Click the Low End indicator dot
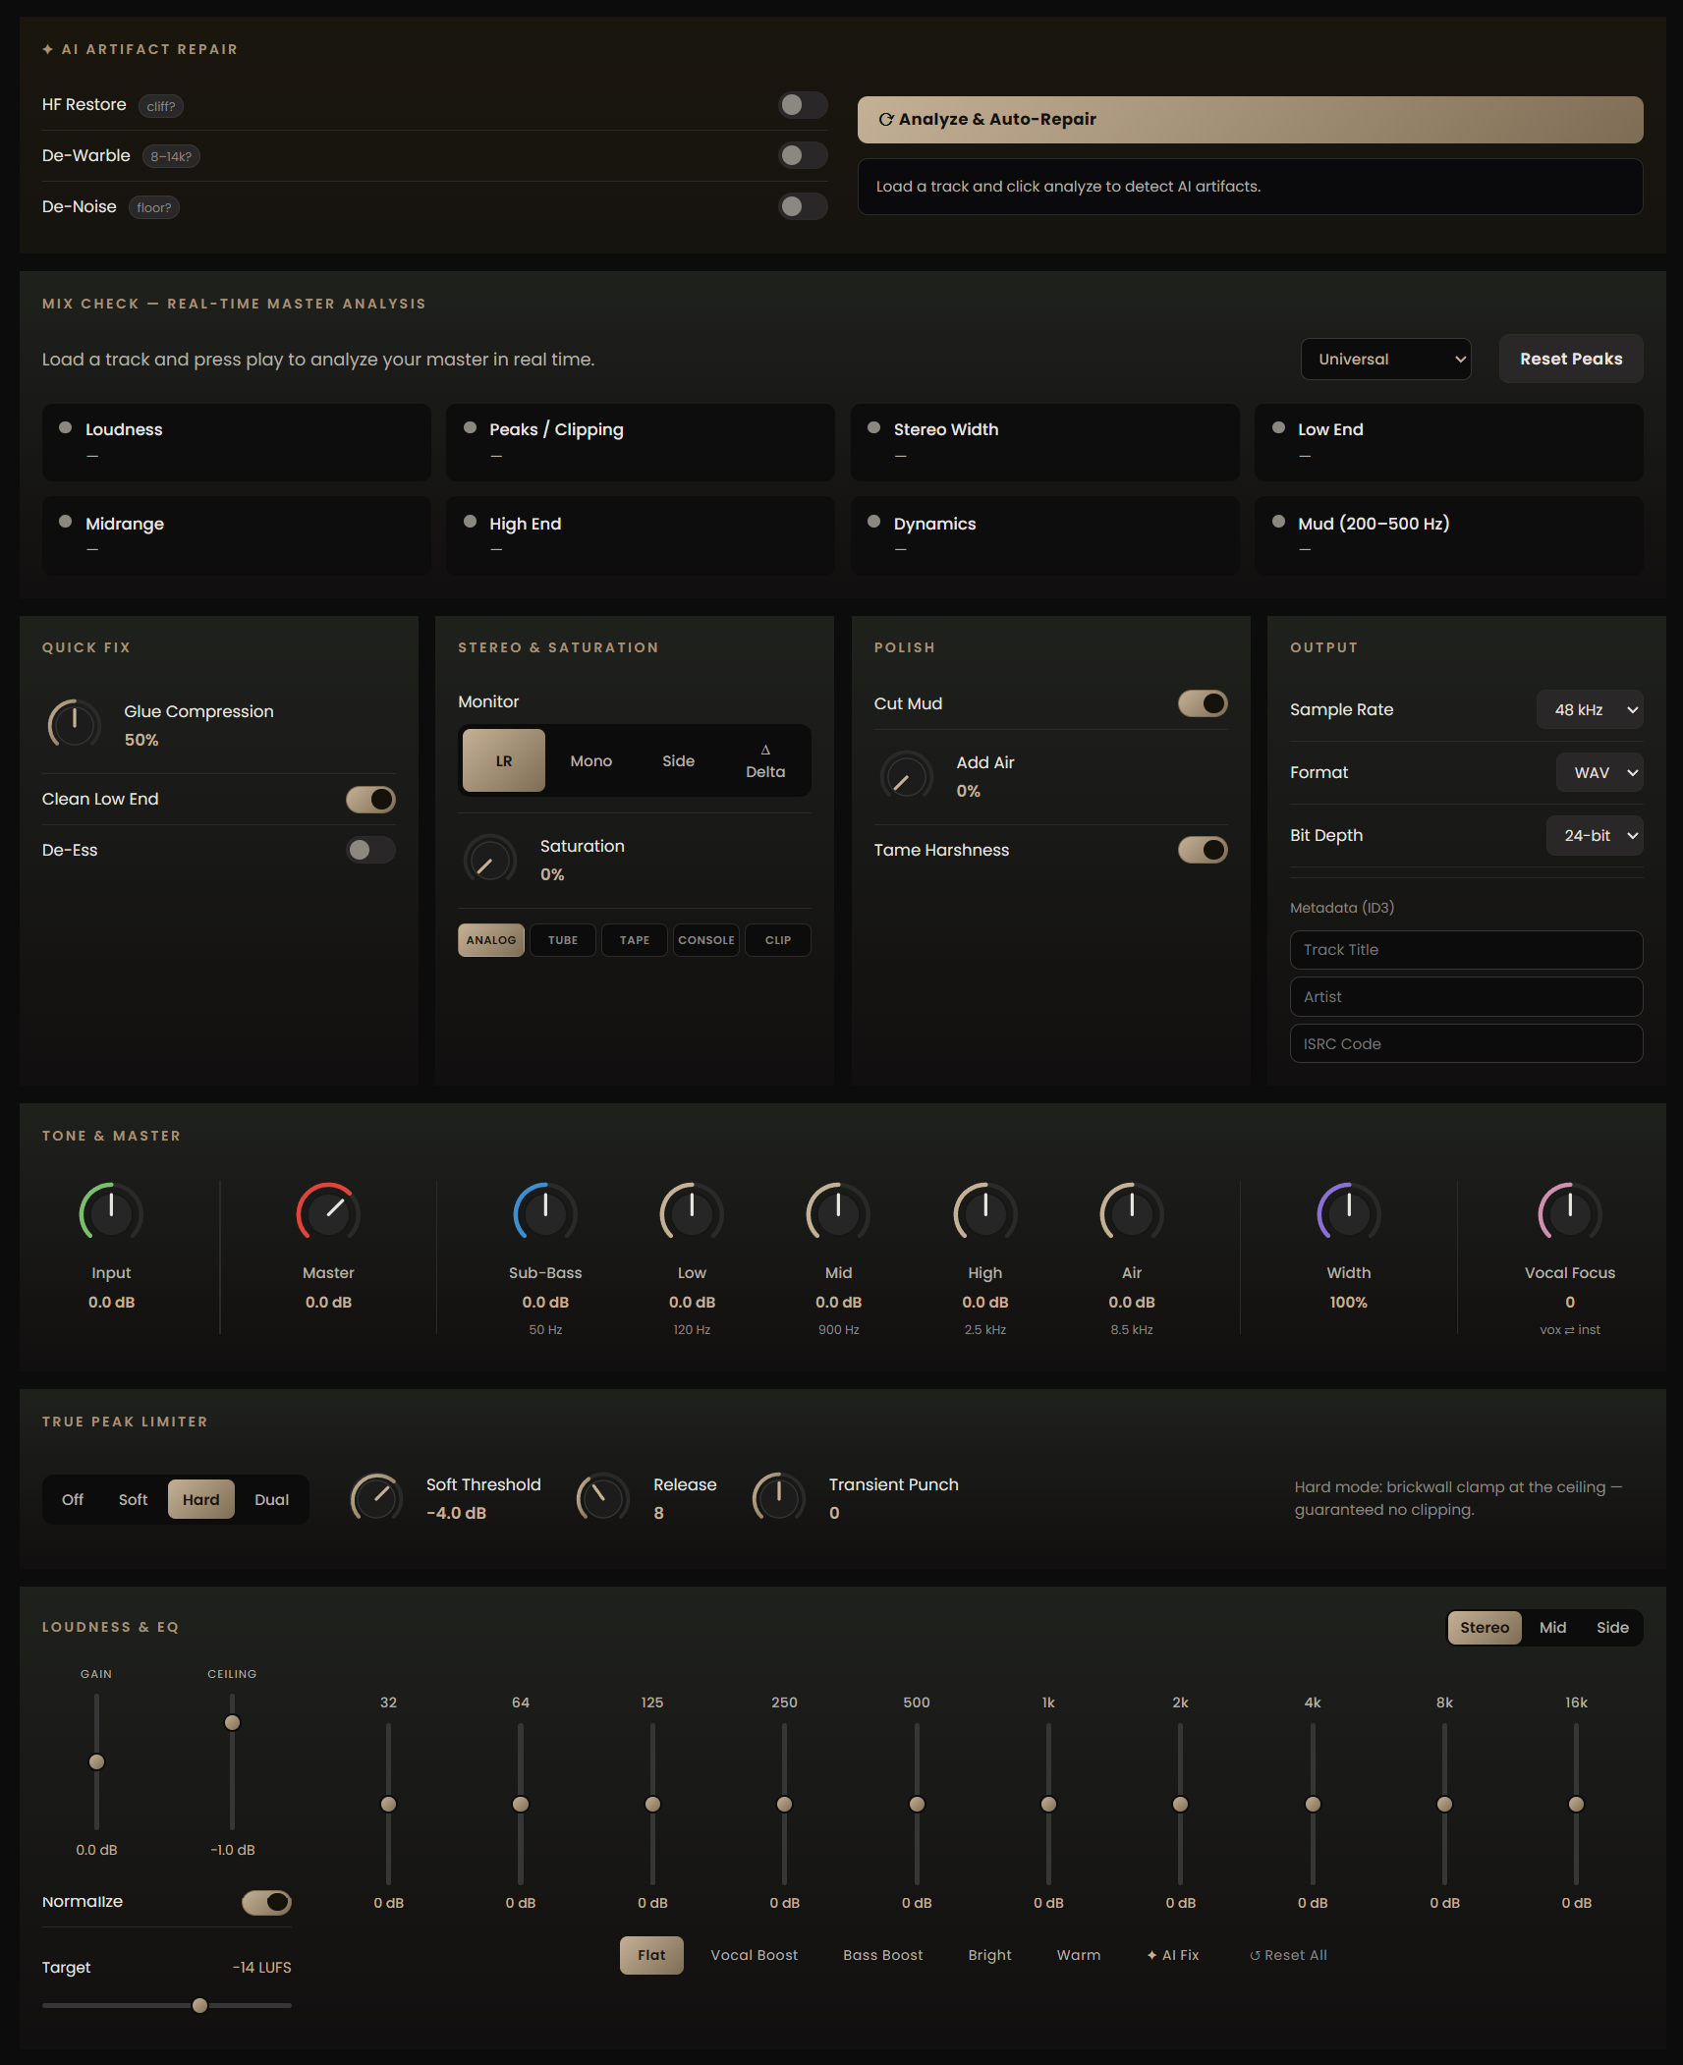 click(1278, 428)
